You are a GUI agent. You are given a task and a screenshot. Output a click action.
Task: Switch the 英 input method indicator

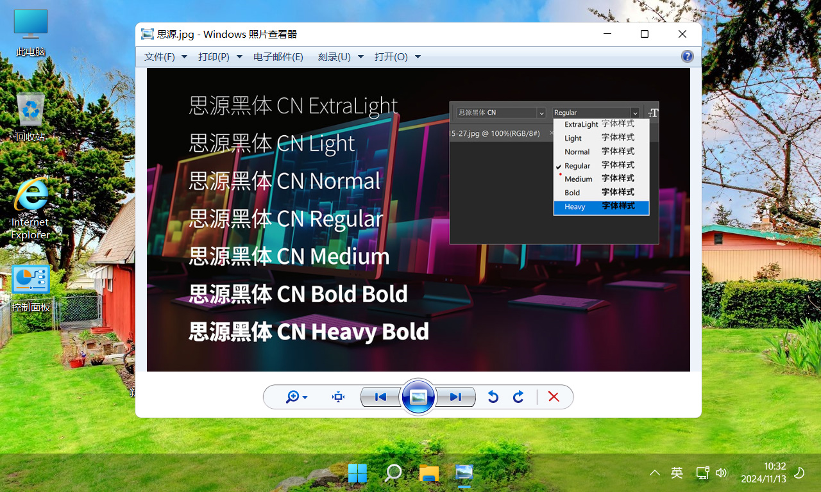[677, 473]
